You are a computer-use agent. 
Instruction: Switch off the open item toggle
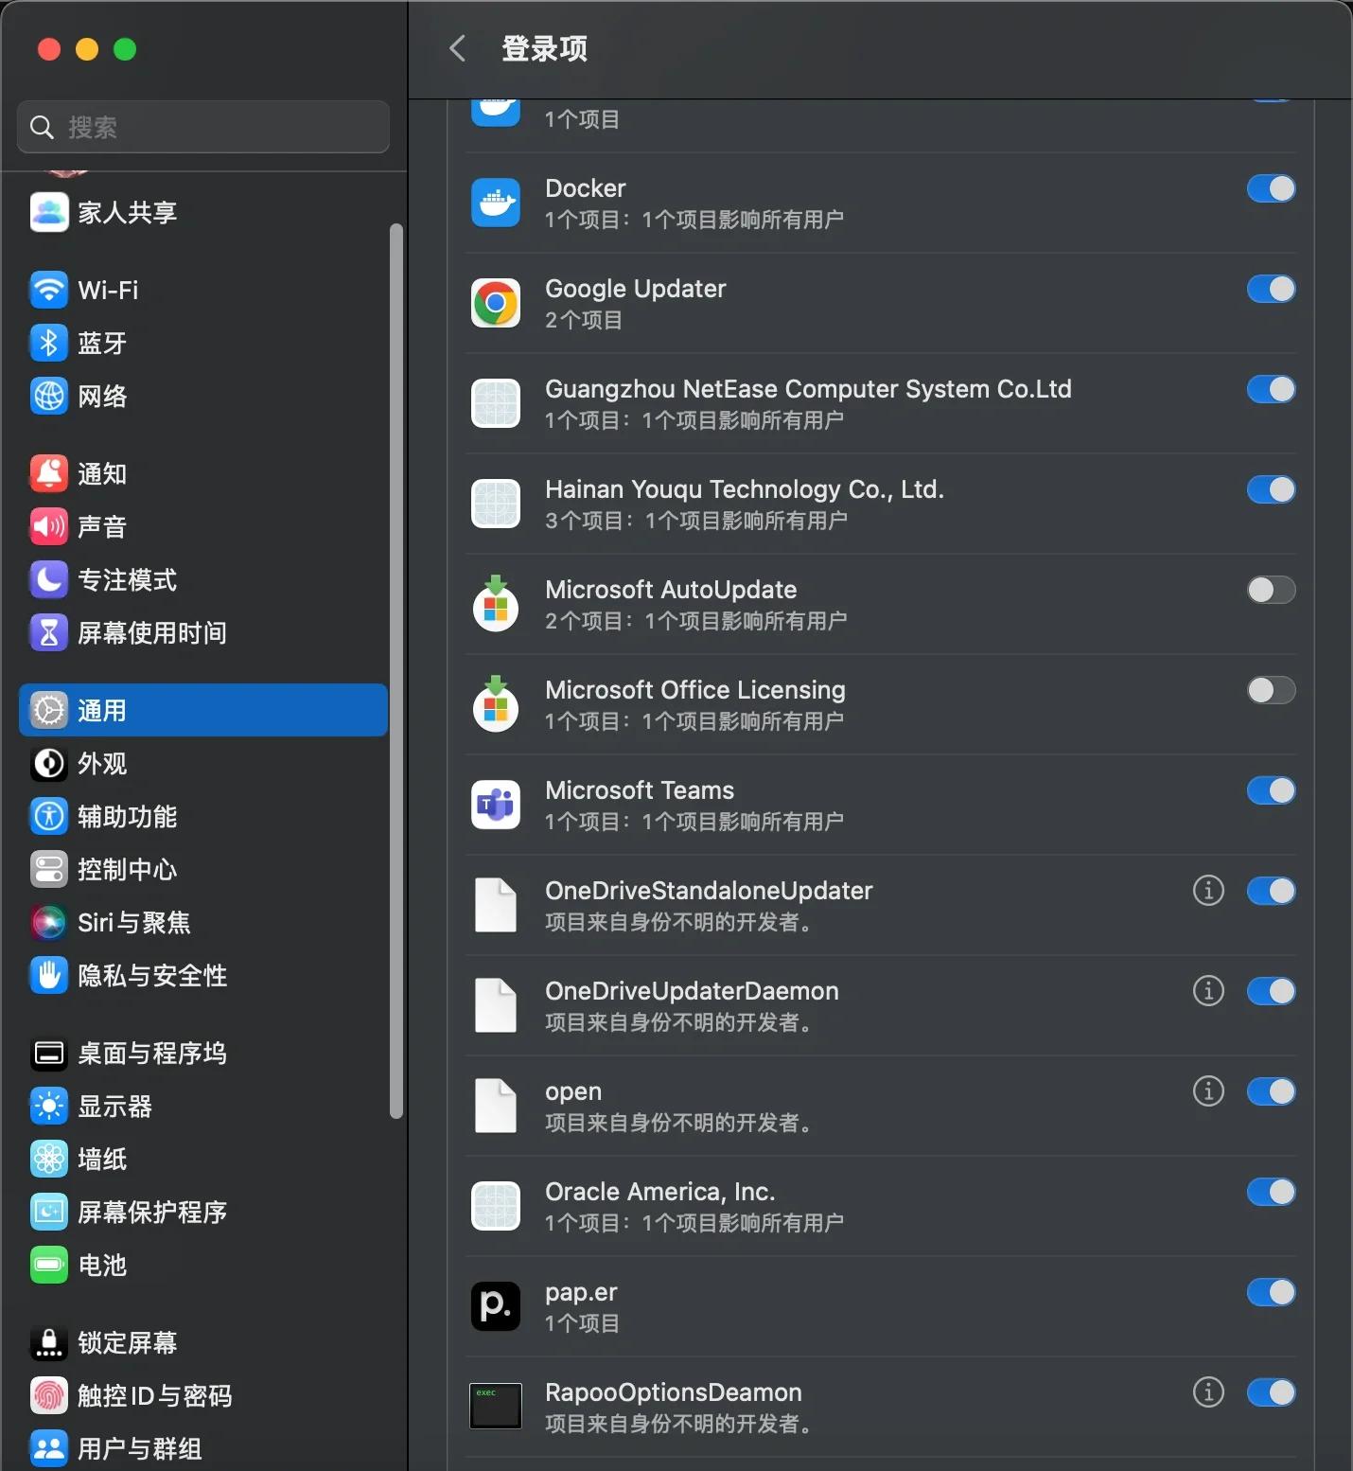tap(1271, 1091)
